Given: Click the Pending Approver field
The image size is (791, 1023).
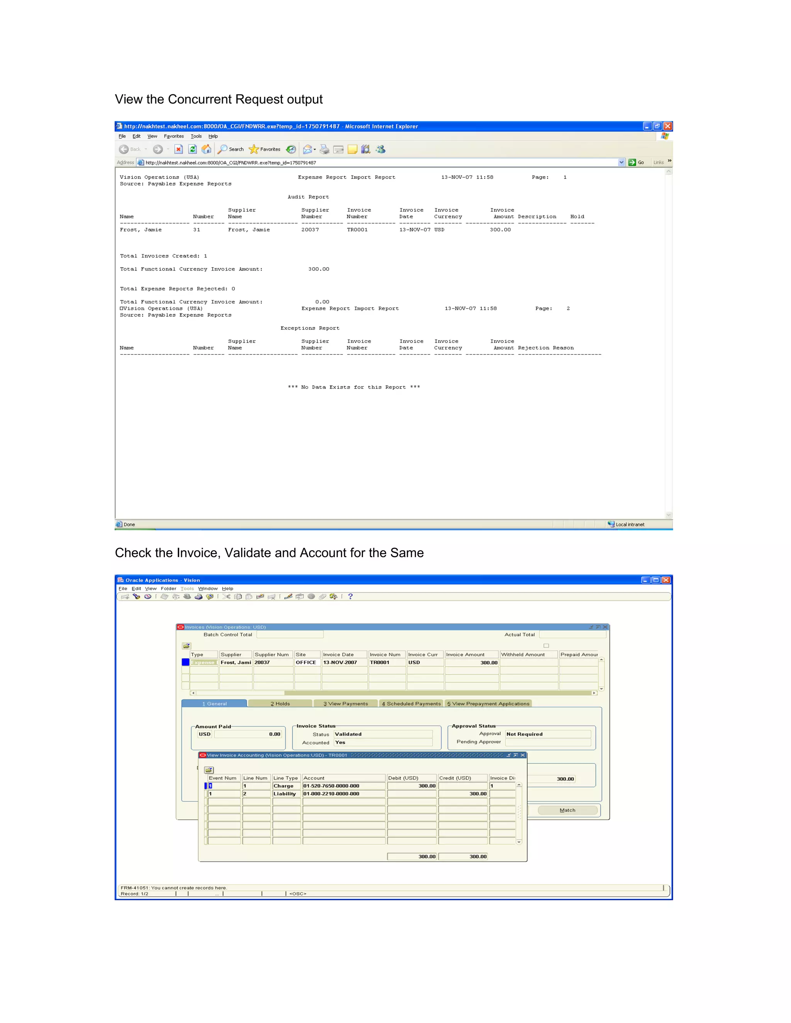Looking at the screenshot, I should (548, 742).
